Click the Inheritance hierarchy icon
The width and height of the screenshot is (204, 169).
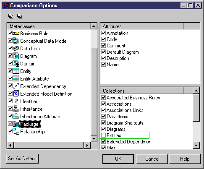(x=16, y=109)
